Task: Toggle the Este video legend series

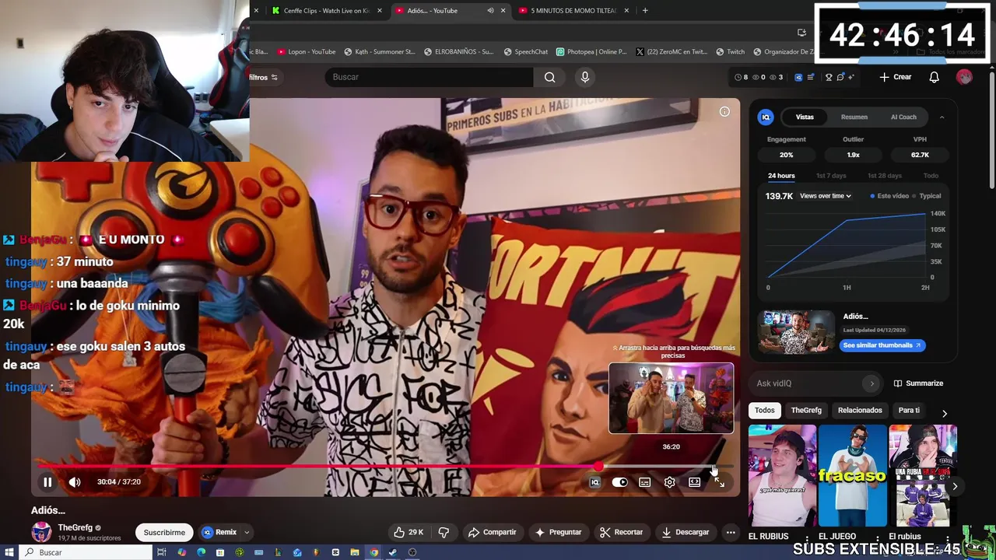Action: [889, 196]
